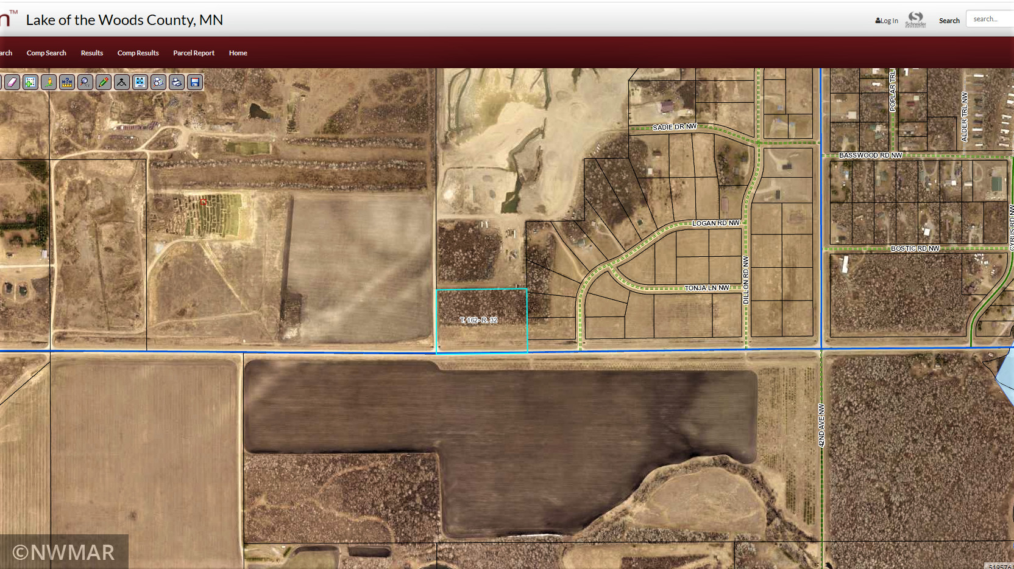Open Comp Results in navigation bar
1014x569 pixels.
point(138,53)
